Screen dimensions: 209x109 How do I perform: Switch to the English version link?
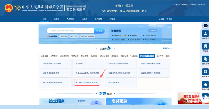[177, 5]
